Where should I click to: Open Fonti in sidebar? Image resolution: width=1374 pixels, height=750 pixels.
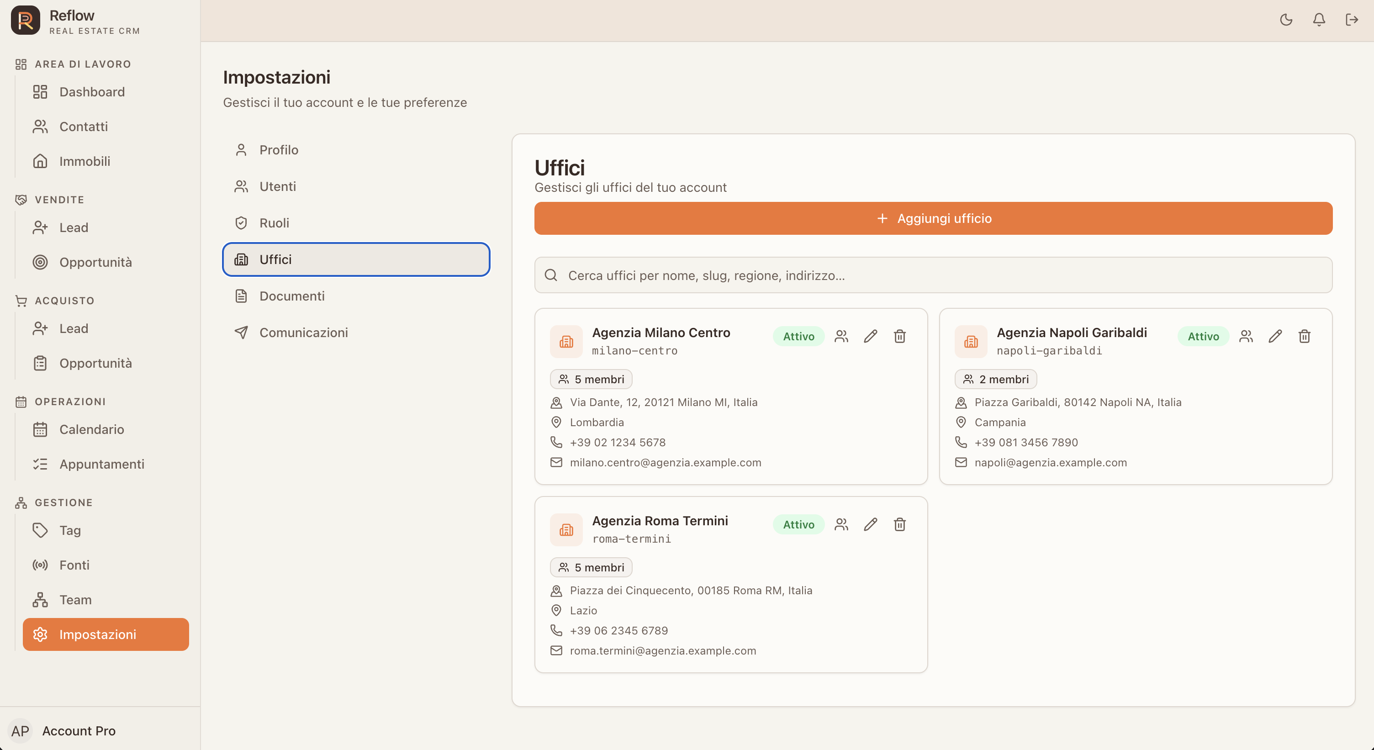106,565
